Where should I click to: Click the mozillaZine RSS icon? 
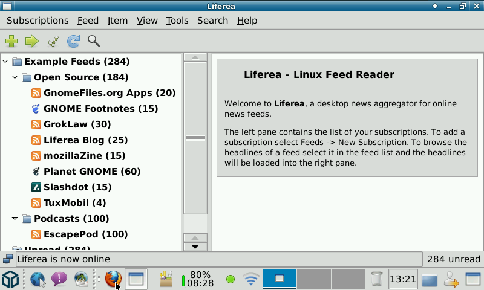pos(36,156)
